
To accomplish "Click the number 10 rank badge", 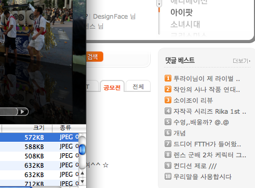I will click(x=168, y=177).
